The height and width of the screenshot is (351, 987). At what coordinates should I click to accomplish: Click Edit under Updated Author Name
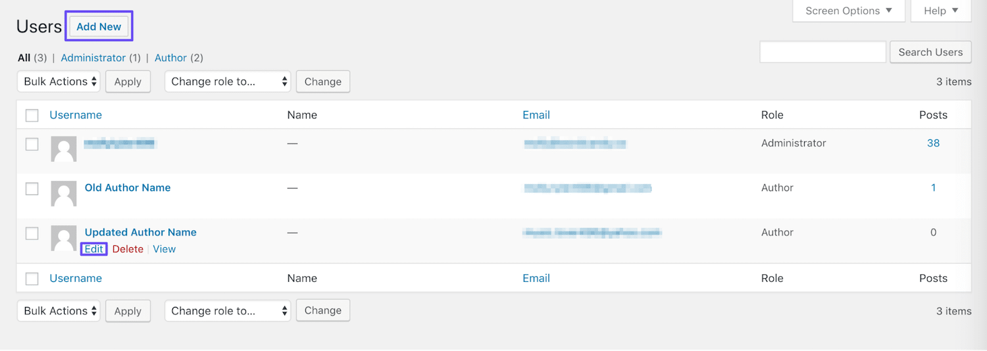click(x=93, y=249)
